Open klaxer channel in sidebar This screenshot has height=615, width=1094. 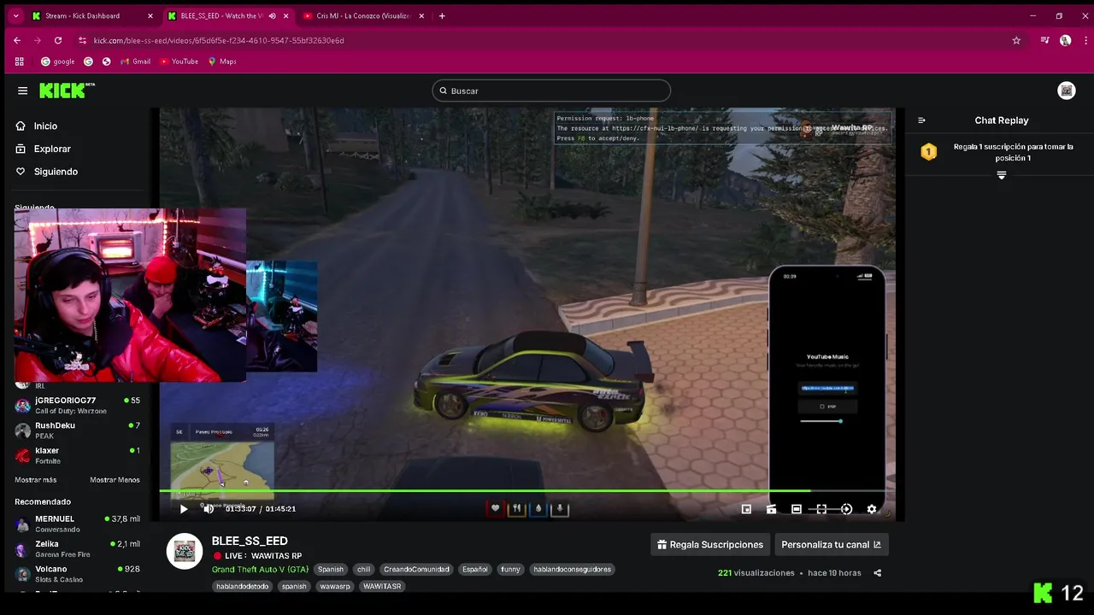(77, 455)
